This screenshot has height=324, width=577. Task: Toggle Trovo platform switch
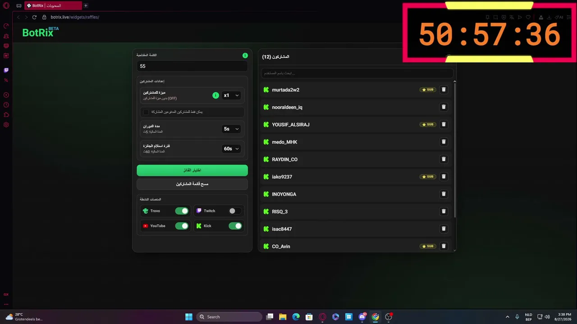[182, 211]
